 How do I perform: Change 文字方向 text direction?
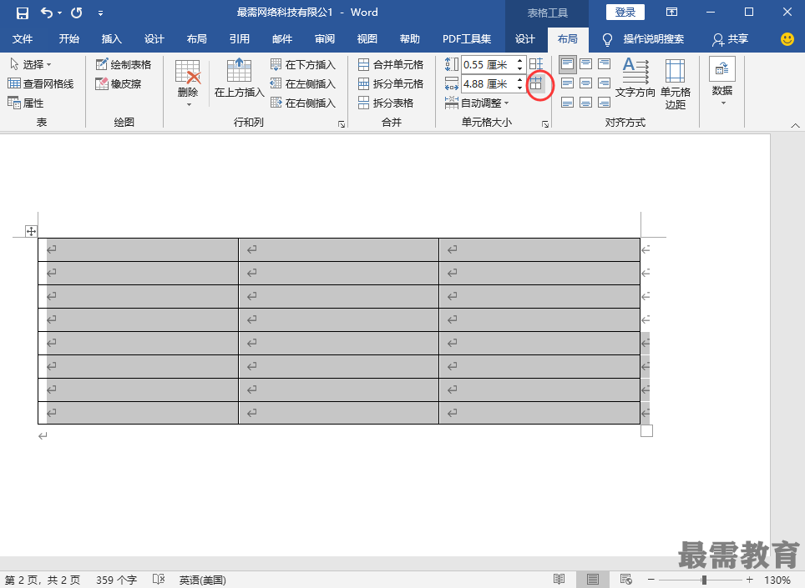635,78
